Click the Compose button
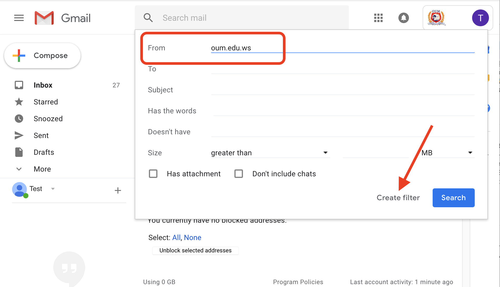 42,56
